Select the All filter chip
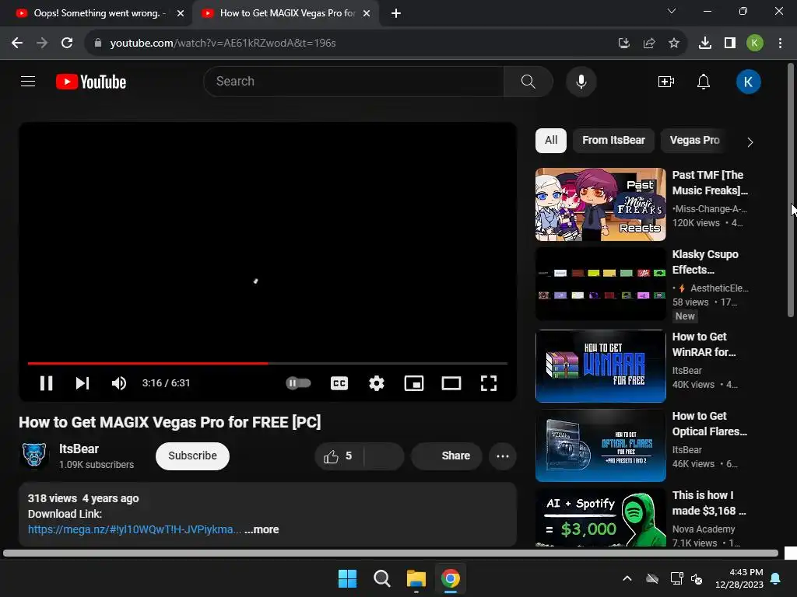 click(551, 141)
